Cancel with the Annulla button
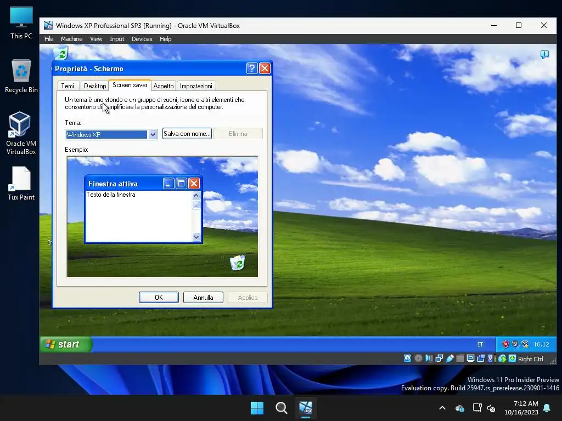562x421 pixels. point(203,298)
